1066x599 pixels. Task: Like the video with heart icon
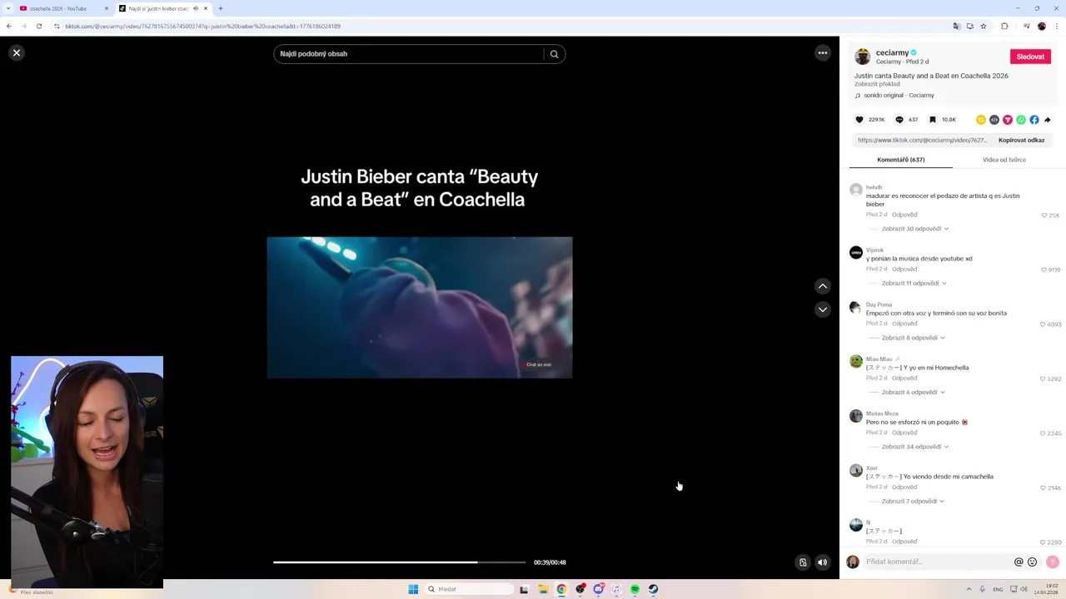[859, 120]
